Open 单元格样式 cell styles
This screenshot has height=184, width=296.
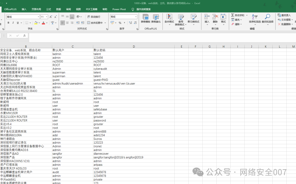tap(193, 19)
